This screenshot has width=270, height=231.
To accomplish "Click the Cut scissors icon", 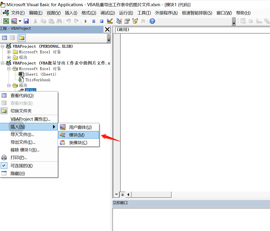I will 35,21.
